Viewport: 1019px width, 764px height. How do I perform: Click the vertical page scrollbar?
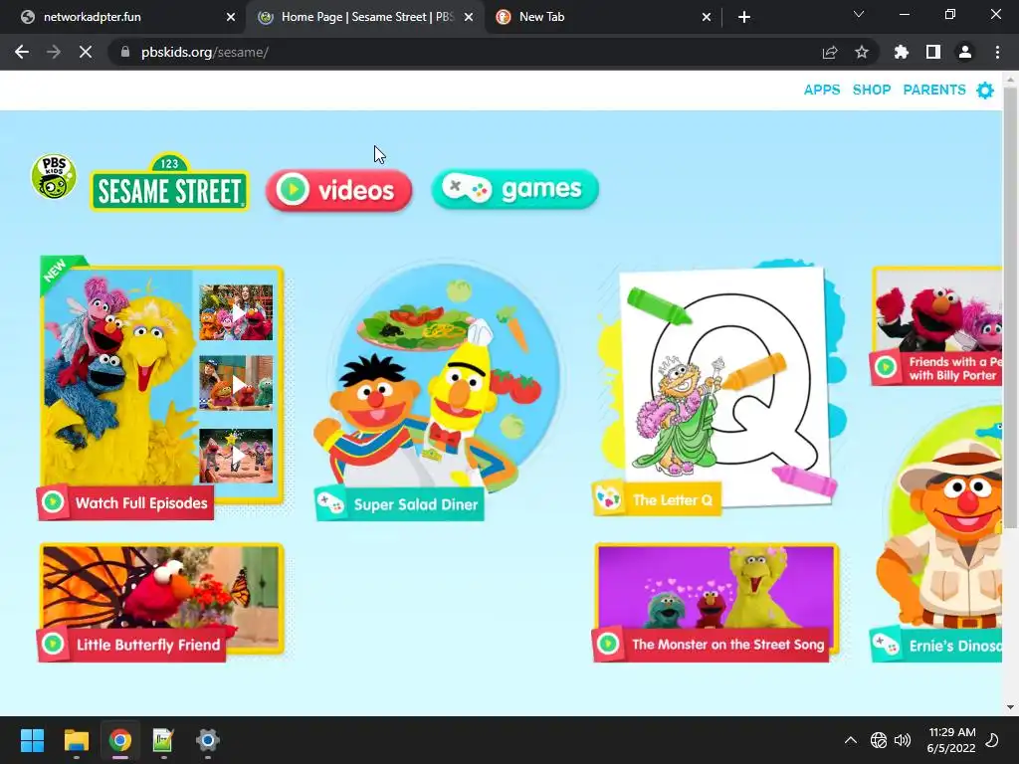(1011, 308)
